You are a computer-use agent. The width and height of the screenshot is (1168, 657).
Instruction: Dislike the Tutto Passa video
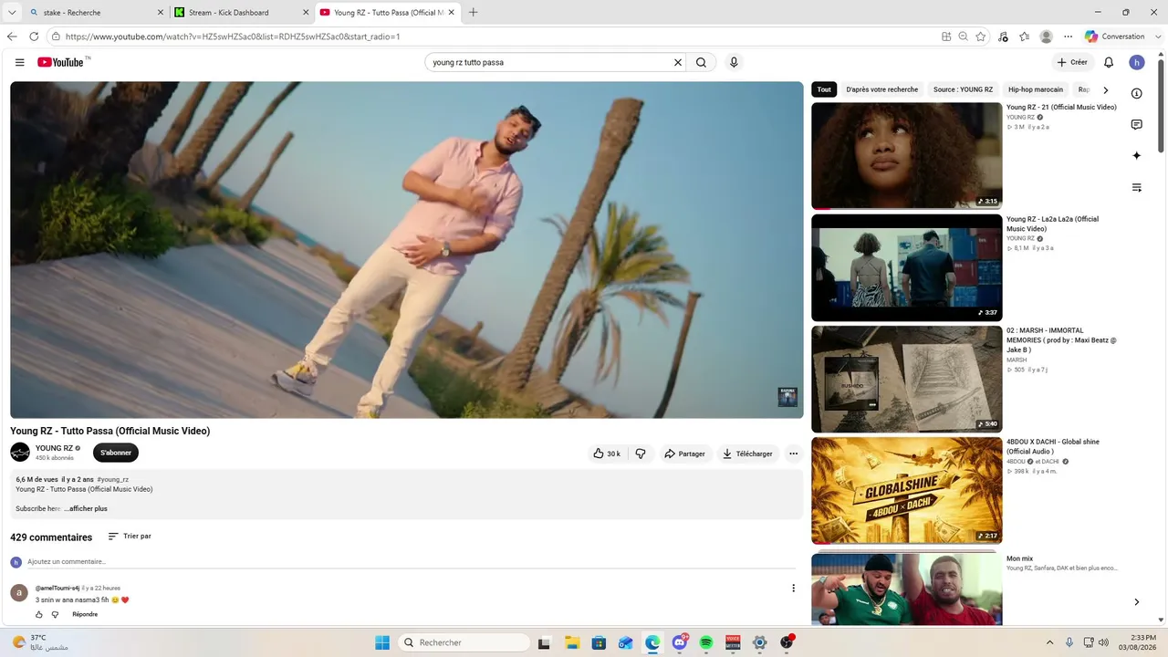pyautogui.click(x=641, y=454)
